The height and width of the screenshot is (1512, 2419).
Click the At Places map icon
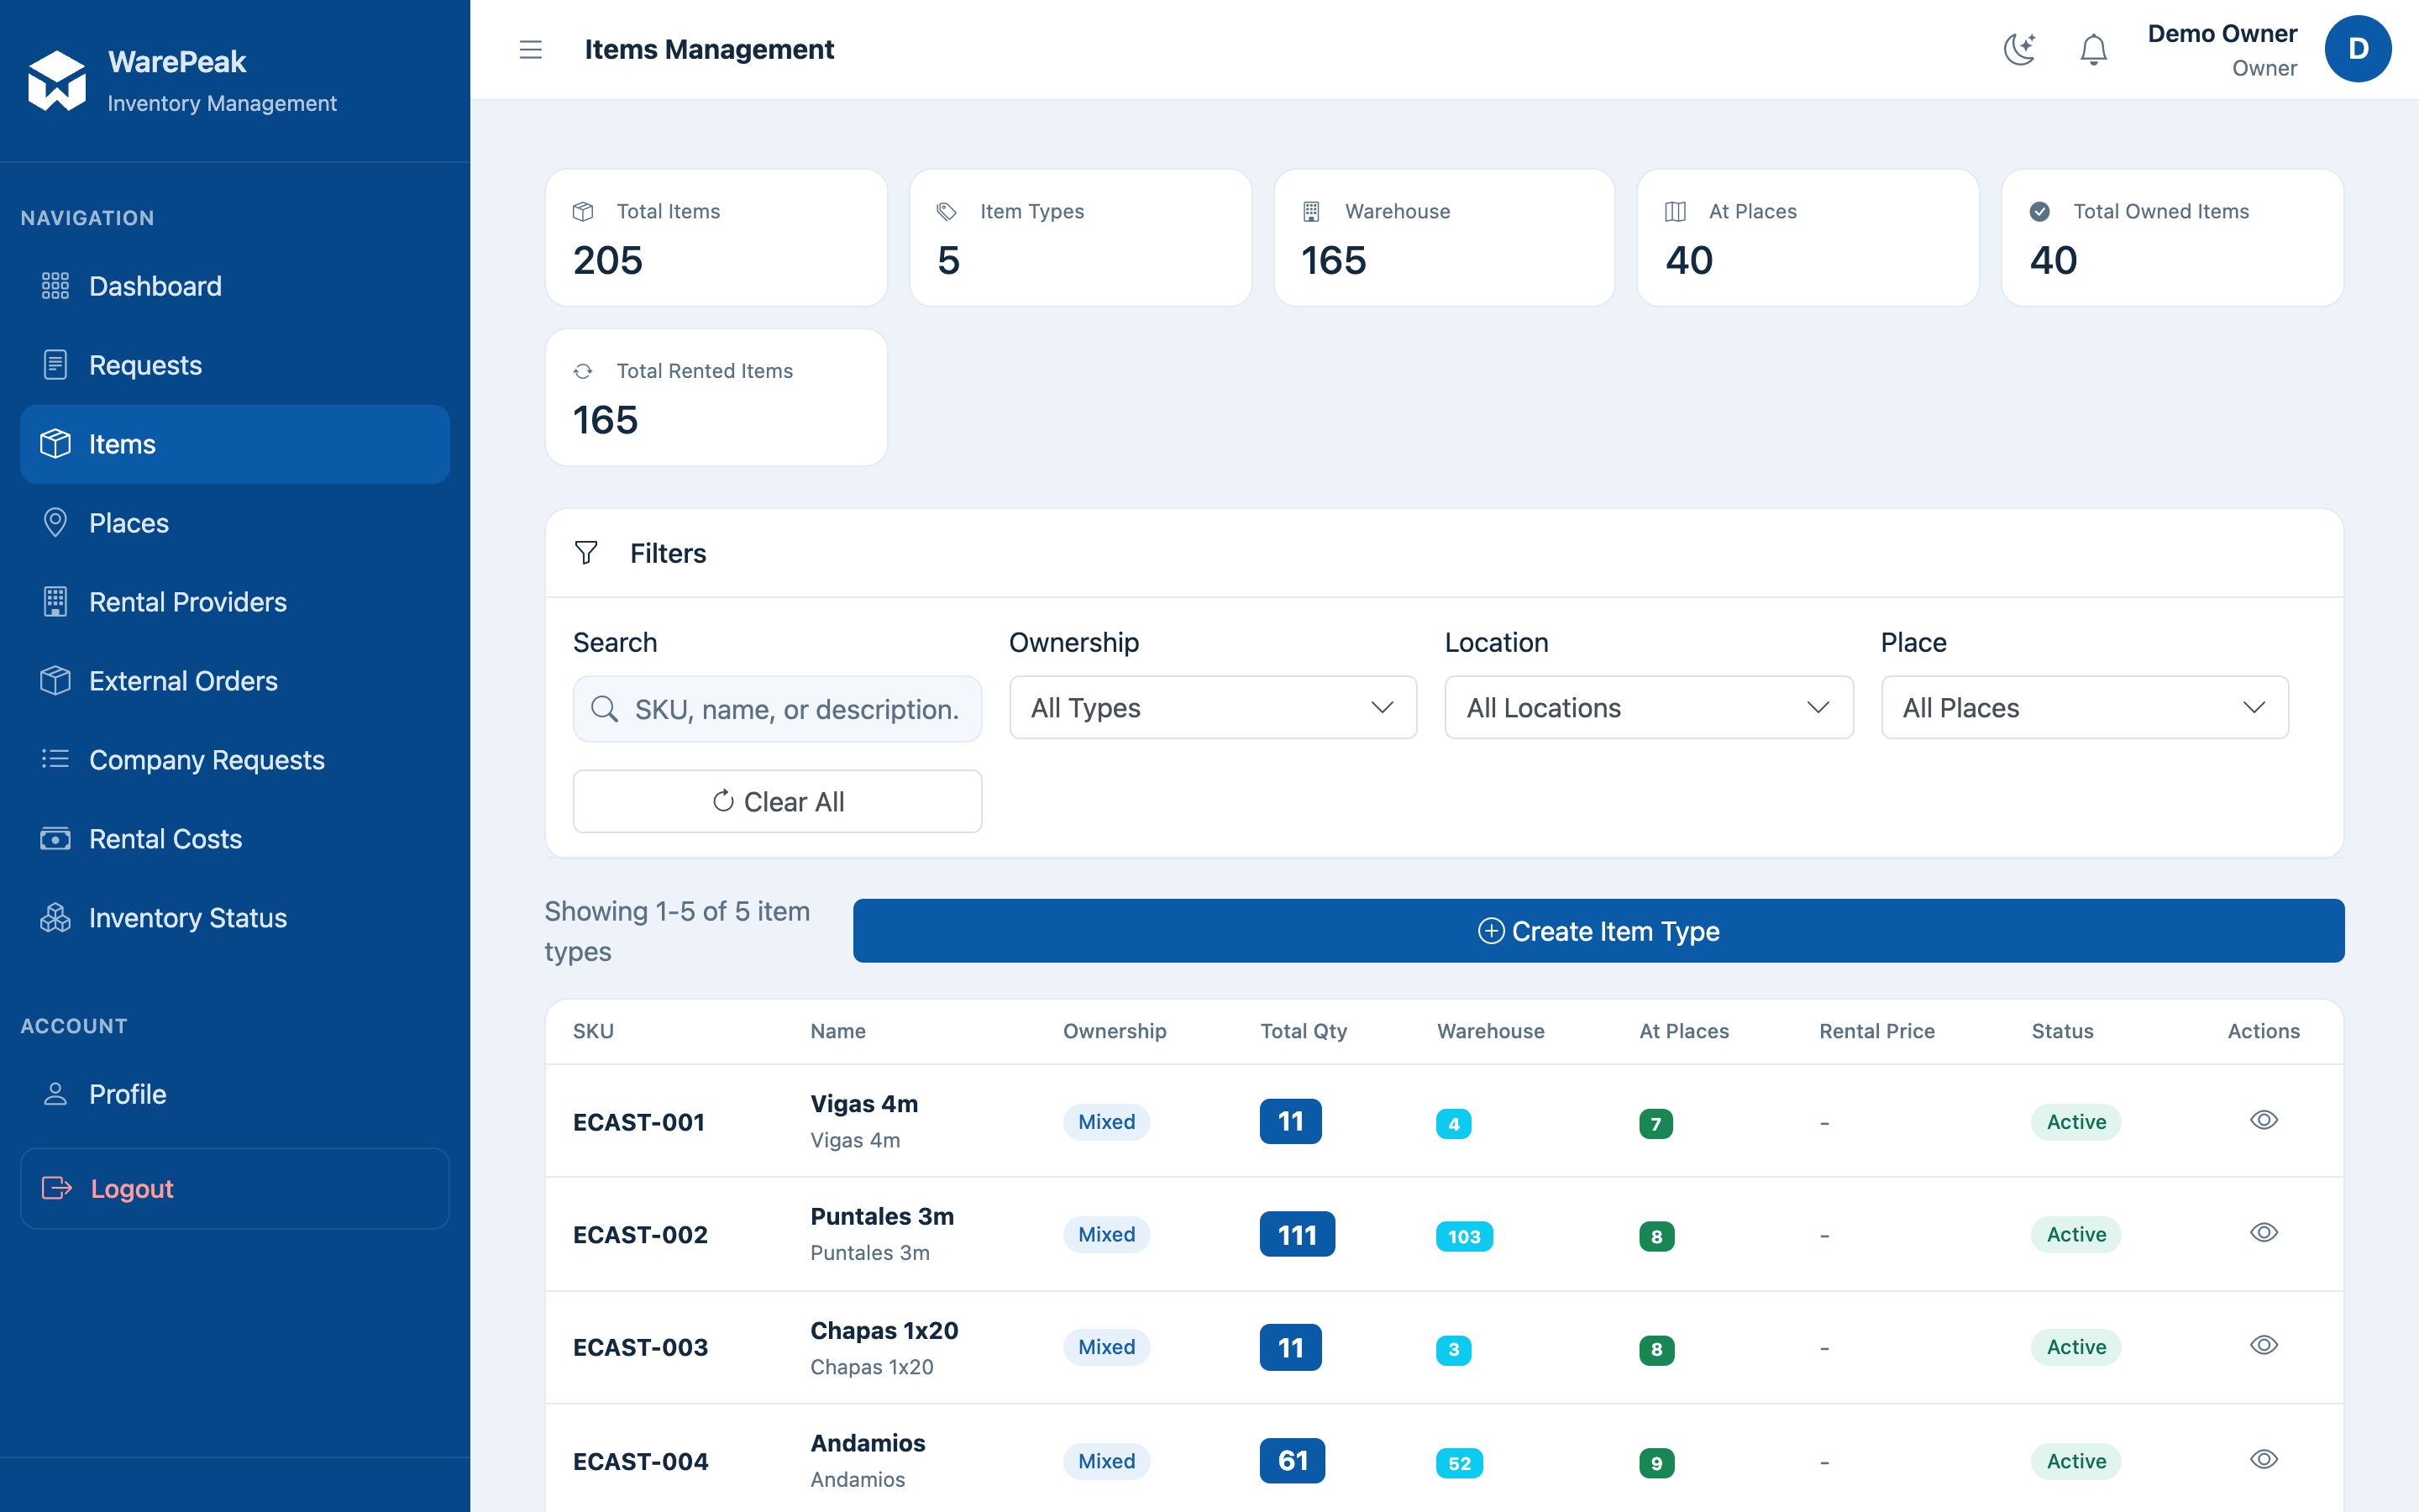tap(1676, 211)
